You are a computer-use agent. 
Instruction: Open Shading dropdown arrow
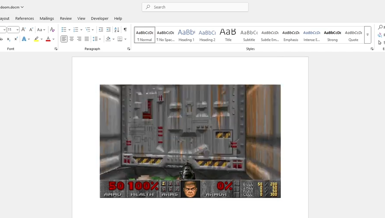click(x=114, y=39)
